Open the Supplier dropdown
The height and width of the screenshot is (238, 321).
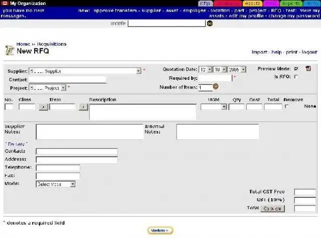pos(85,71)
